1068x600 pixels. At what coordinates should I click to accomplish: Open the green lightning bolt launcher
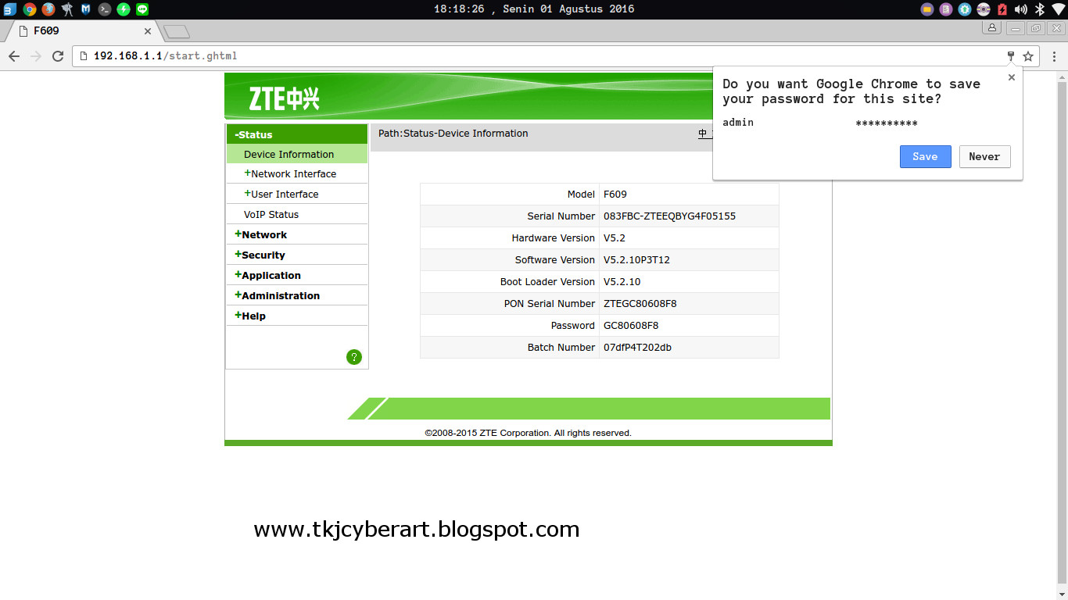(124, 9)
